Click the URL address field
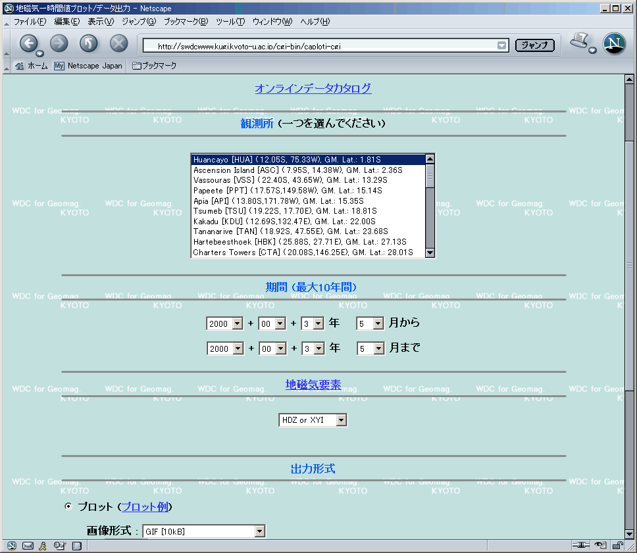Viewport: 637px width, 553px height. click(x=320, y=45)
